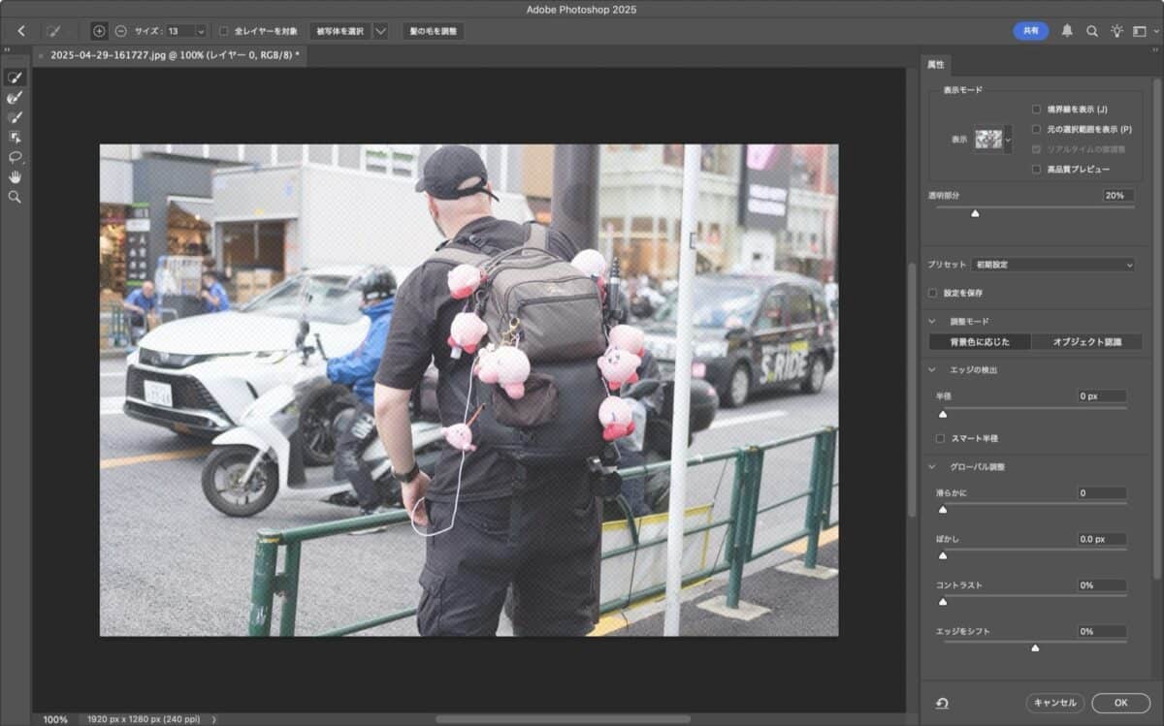Choose the add-to-selection plus icon
The width and height of the screenshot is (1164, 726).
click(x=99, y=31)
